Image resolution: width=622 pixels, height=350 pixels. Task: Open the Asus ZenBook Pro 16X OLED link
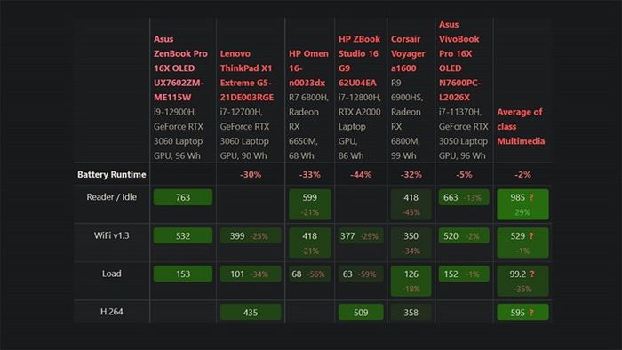pyautogui.click(x=180, y=68)
